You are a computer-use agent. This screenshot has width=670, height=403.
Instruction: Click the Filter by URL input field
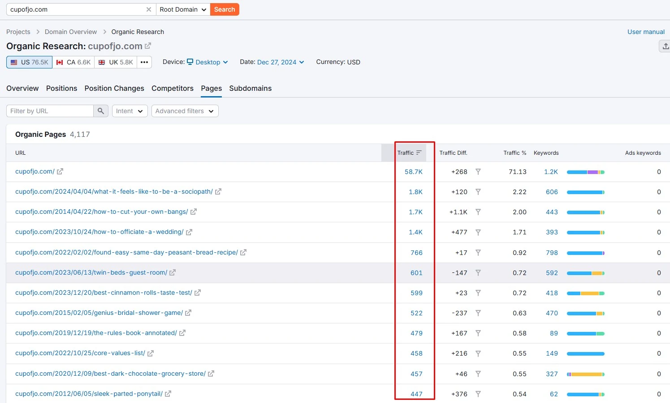click(x=50, y=111)
